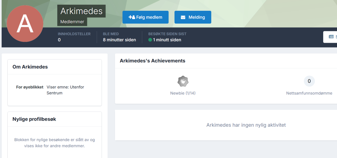Click the Newbie rank badge icon

pos(183,81)
